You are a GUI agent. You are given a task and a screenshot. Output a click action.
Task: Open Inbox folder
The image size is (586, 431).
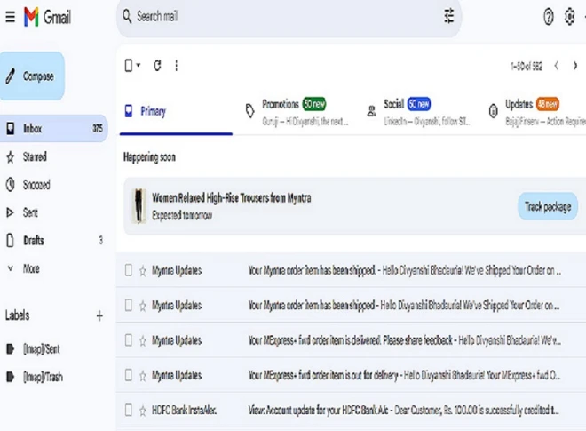54,128
